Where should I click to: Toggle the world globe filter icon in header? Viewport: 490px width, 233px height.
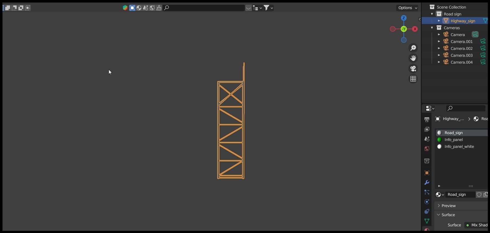[x=152, y=8]
